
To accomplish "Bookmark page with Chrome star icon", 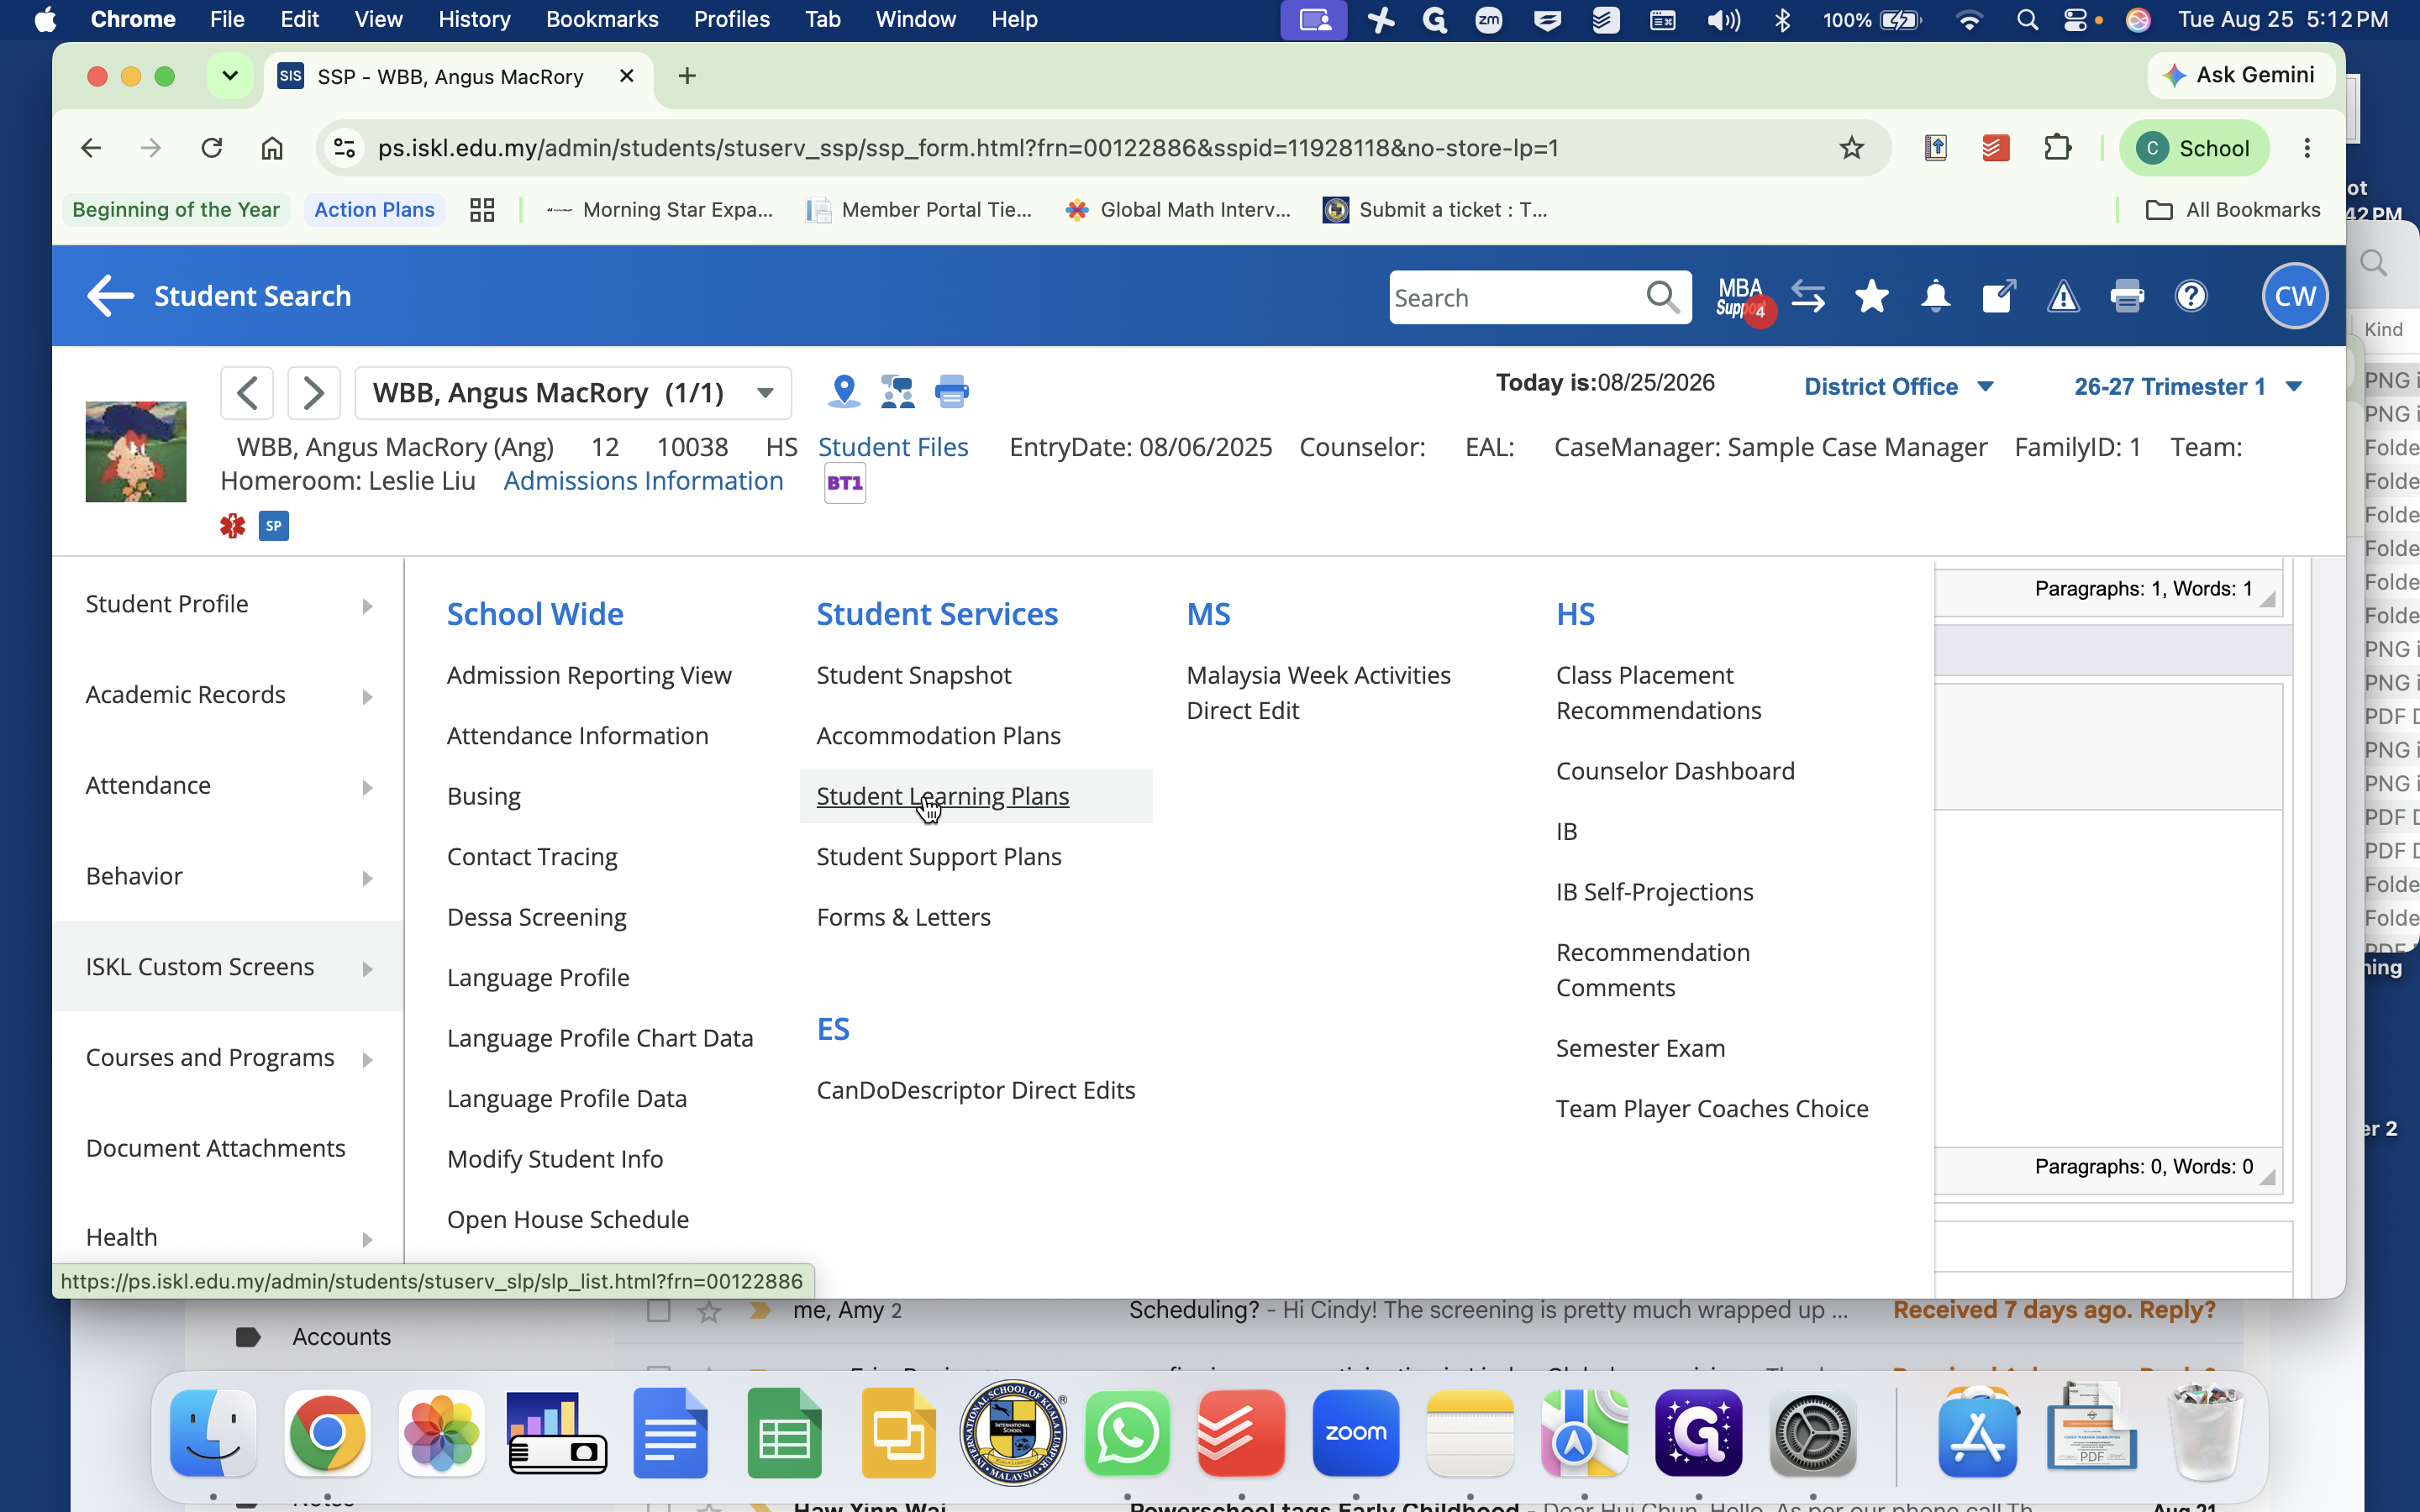I will click(x=1851, y=148).
